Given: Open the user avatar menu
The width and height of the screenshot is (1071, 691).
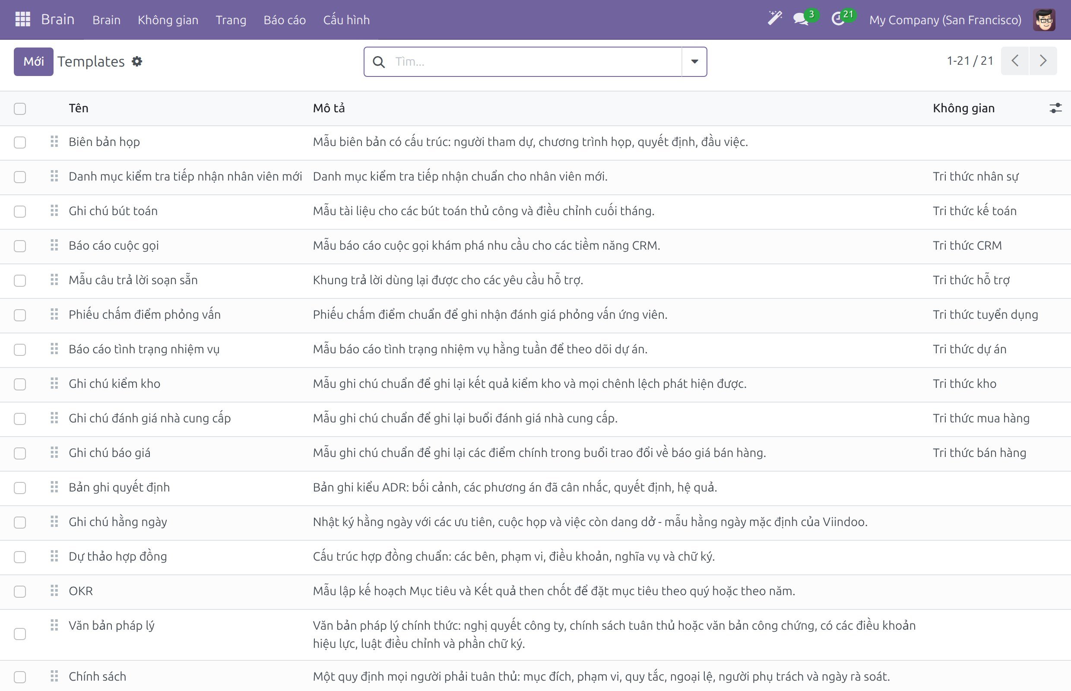Looking at the screenshot, I should 1044,20.
